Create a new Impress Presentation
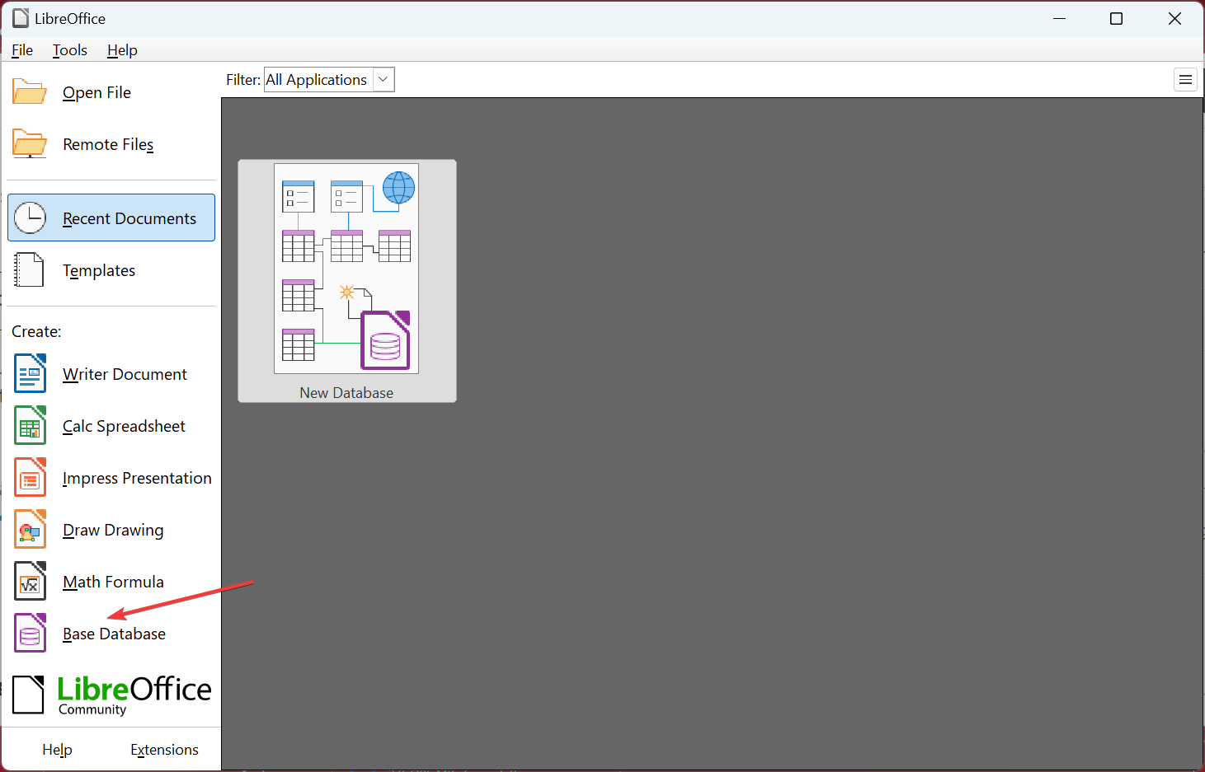 pyautogui.click(x=137, y=478)
